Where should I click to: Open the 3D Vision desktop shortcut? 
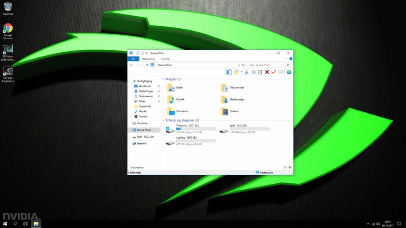tap(8, 53)
